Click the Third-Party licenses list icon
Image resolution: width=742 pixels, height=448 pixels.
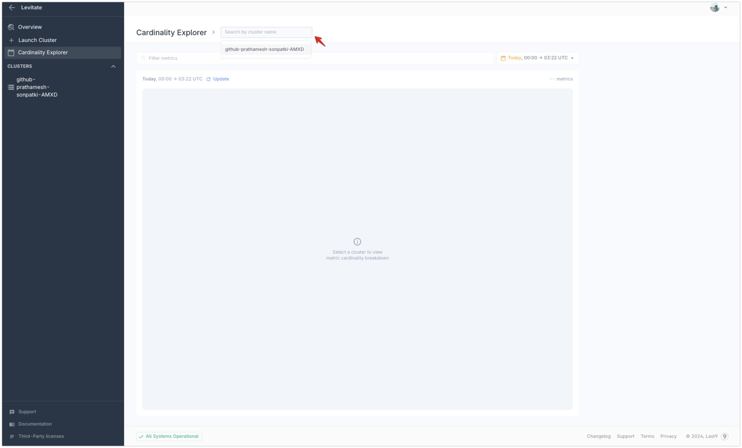[x=12, y=436]
